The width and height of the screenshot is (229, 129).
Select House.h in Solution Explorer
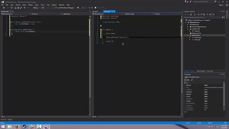197,31
